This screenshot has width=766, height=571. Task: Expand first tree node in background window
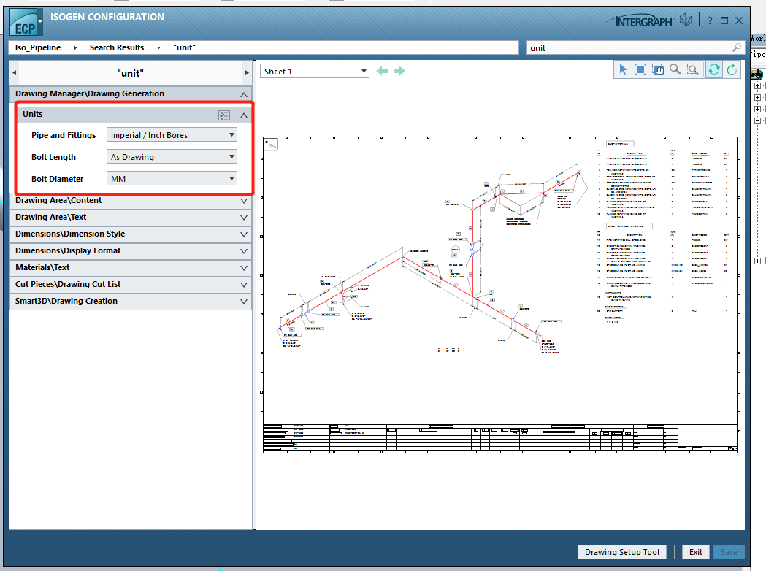pos(757,85)
